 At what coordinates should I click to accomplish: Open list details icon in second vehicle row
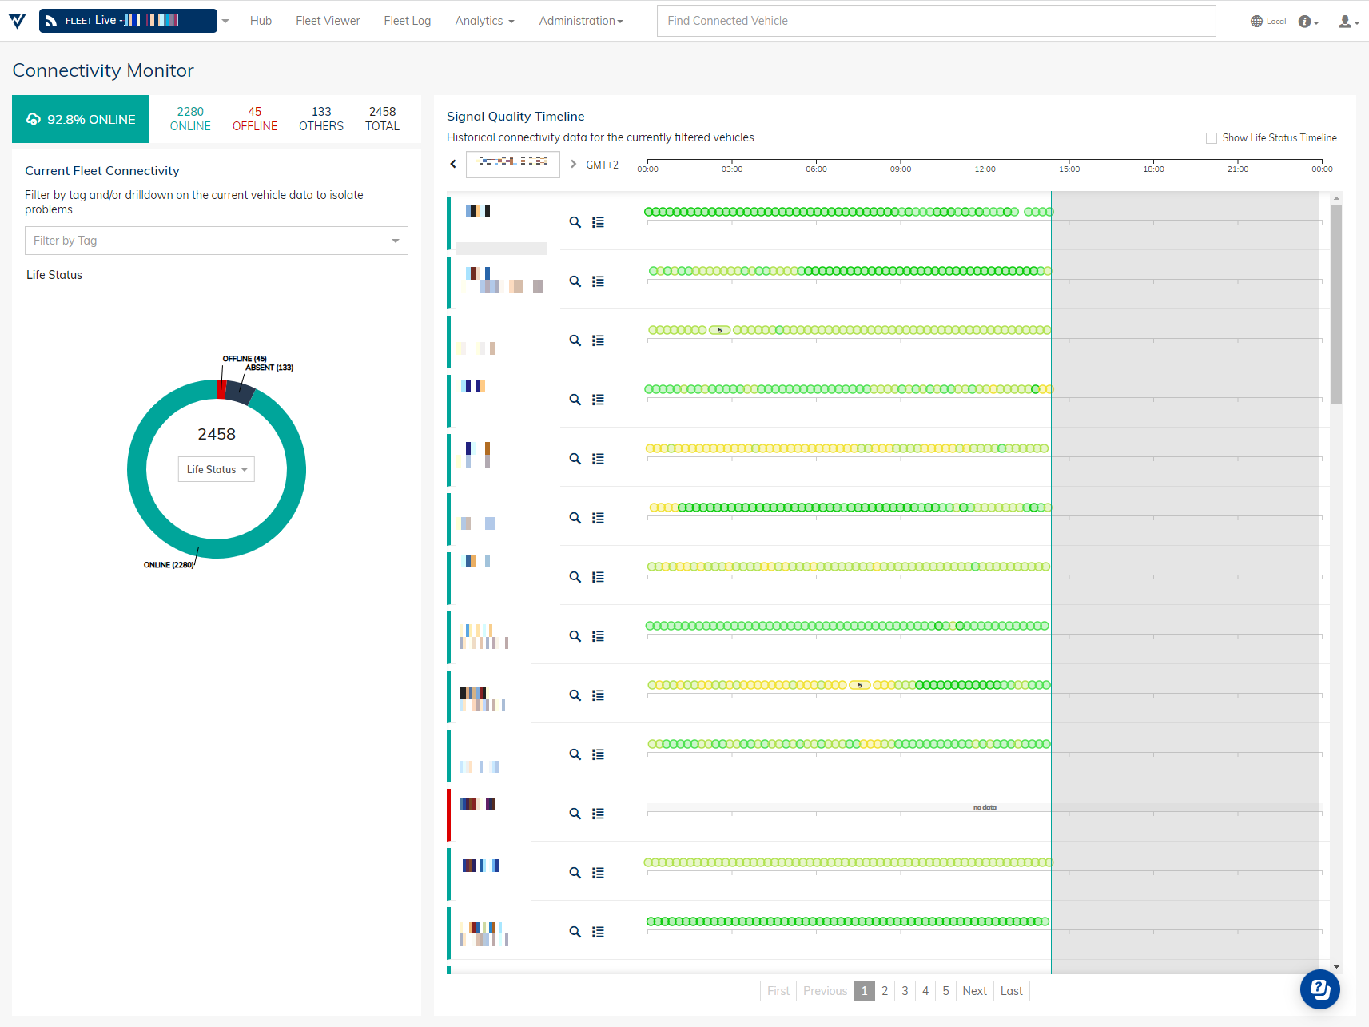pyautogui.click(x=598, y=281)
